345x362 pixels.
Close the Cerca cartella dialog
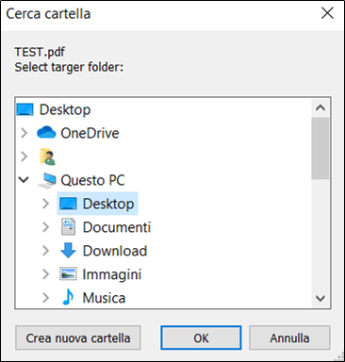point(327,13)
